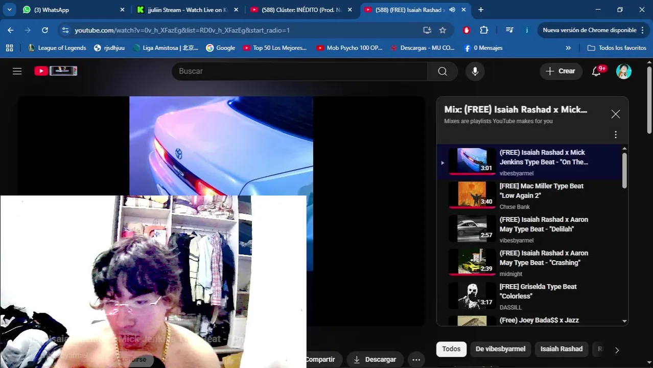Open the Mix panel three-dot options
Viewport: 653px width, 368px height.
click(x=616, y=134)
